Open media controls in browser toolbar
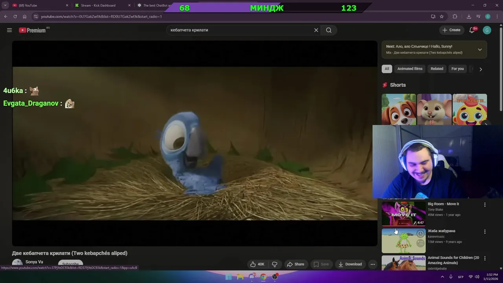The height and width of the screenshot is (283, 503). point(478,17)
